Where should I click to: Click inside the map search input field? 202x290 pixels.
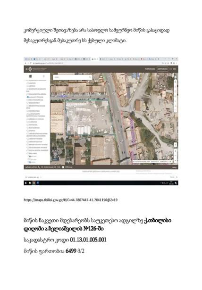click(x=70, y=77)
